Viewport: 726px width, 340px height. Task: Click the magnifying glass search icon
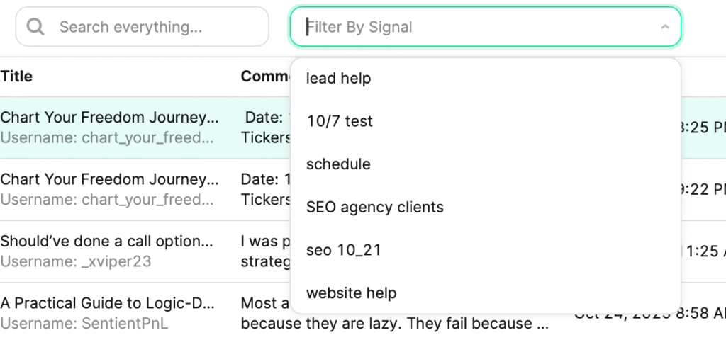(x=35, y=27)
